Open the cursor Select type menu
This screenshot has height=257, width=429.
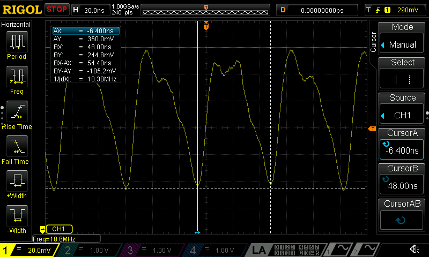coord(402,73)
